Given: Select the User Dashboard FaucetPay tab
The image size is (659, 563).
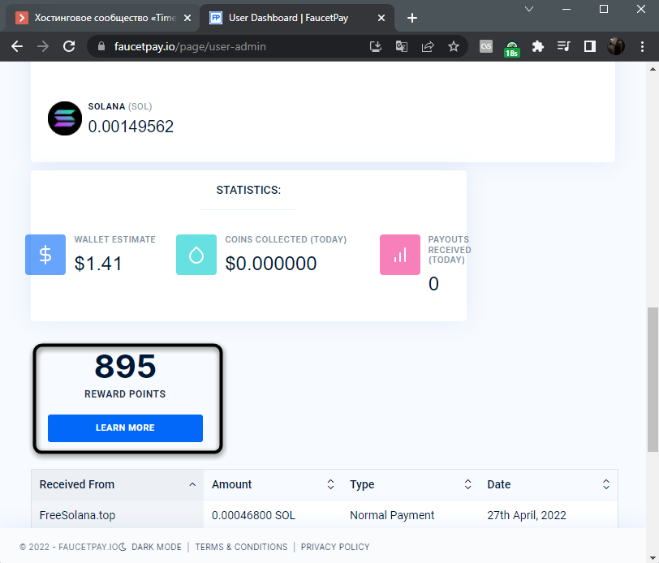Looking at the screenshot, I should 297,18.
